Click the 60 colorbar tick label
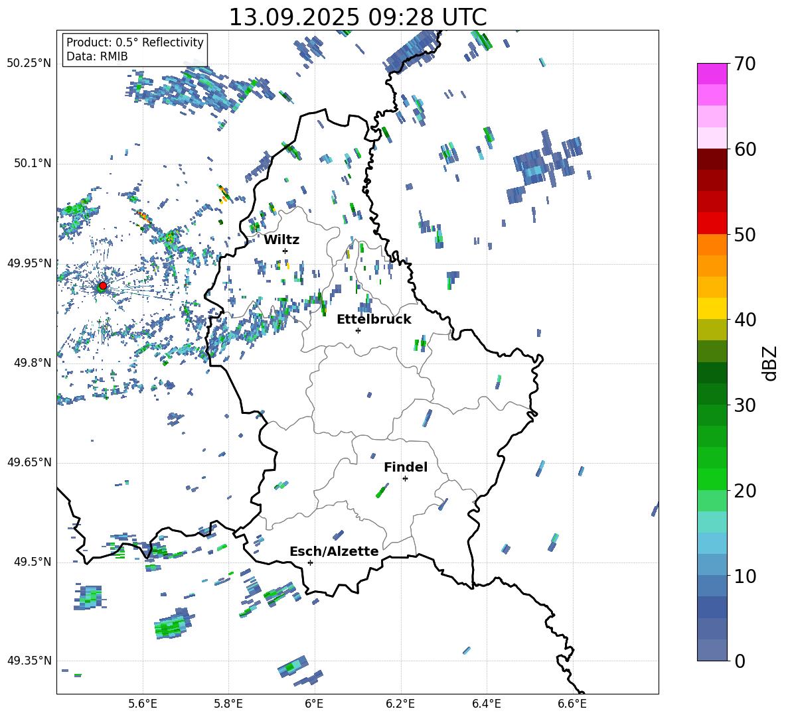 coord(745,149)
